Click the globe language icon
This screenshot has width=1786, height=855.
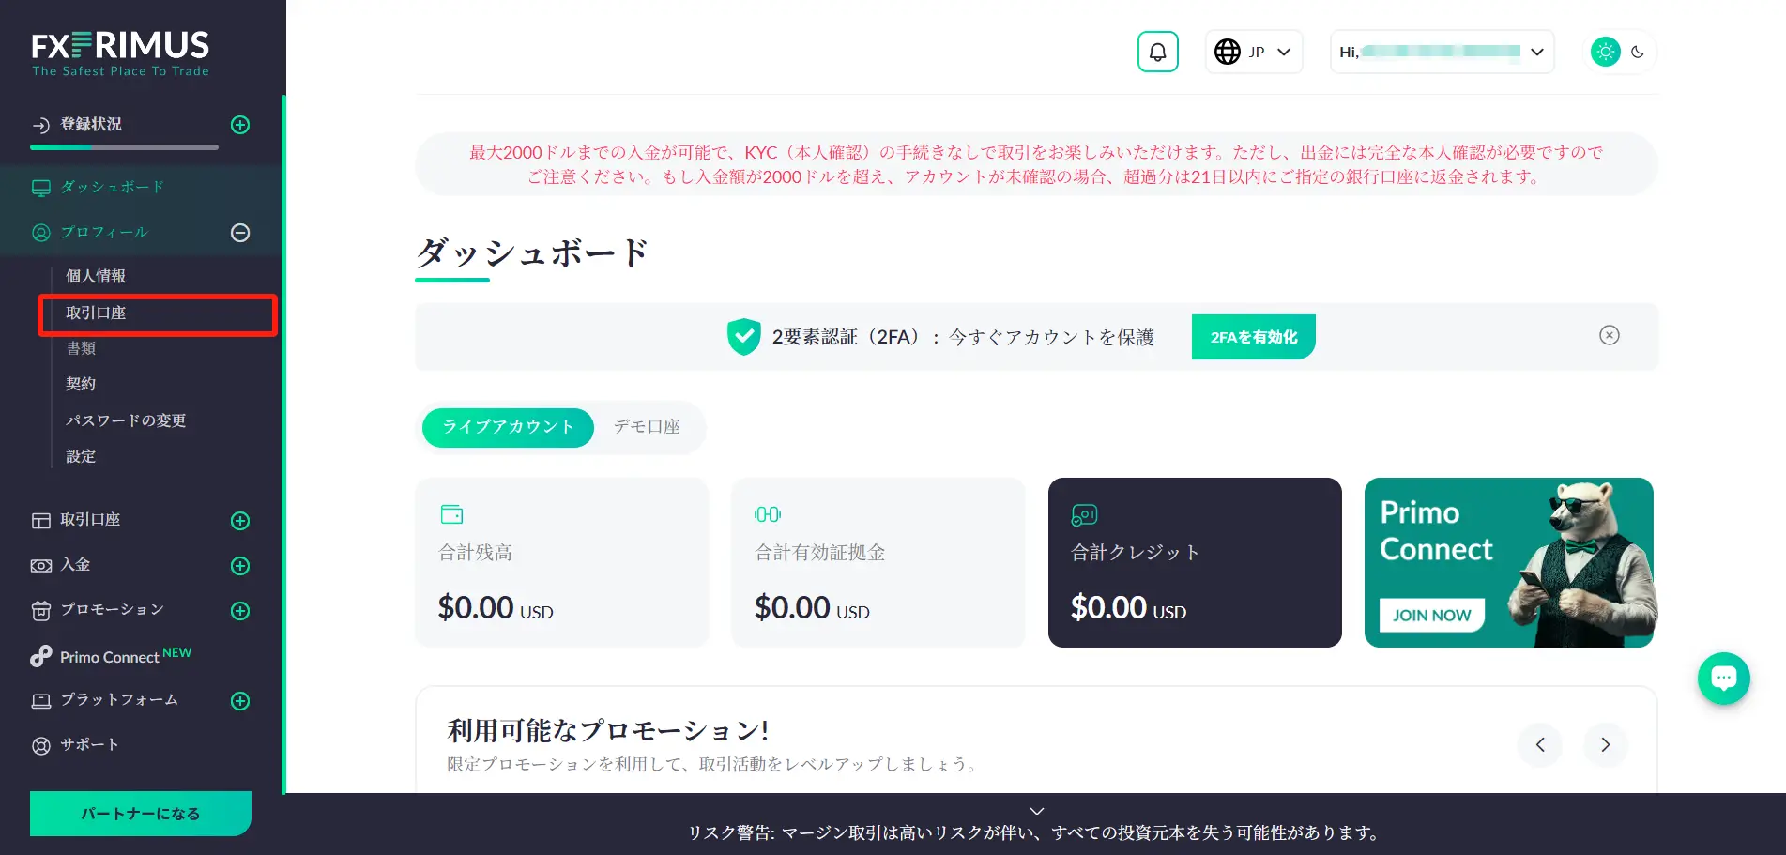click(1227, 52)
